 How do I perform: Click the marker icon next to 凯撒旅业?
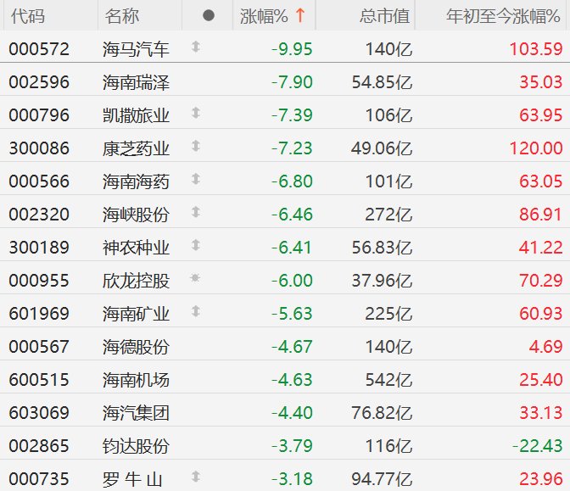[195, 113]
